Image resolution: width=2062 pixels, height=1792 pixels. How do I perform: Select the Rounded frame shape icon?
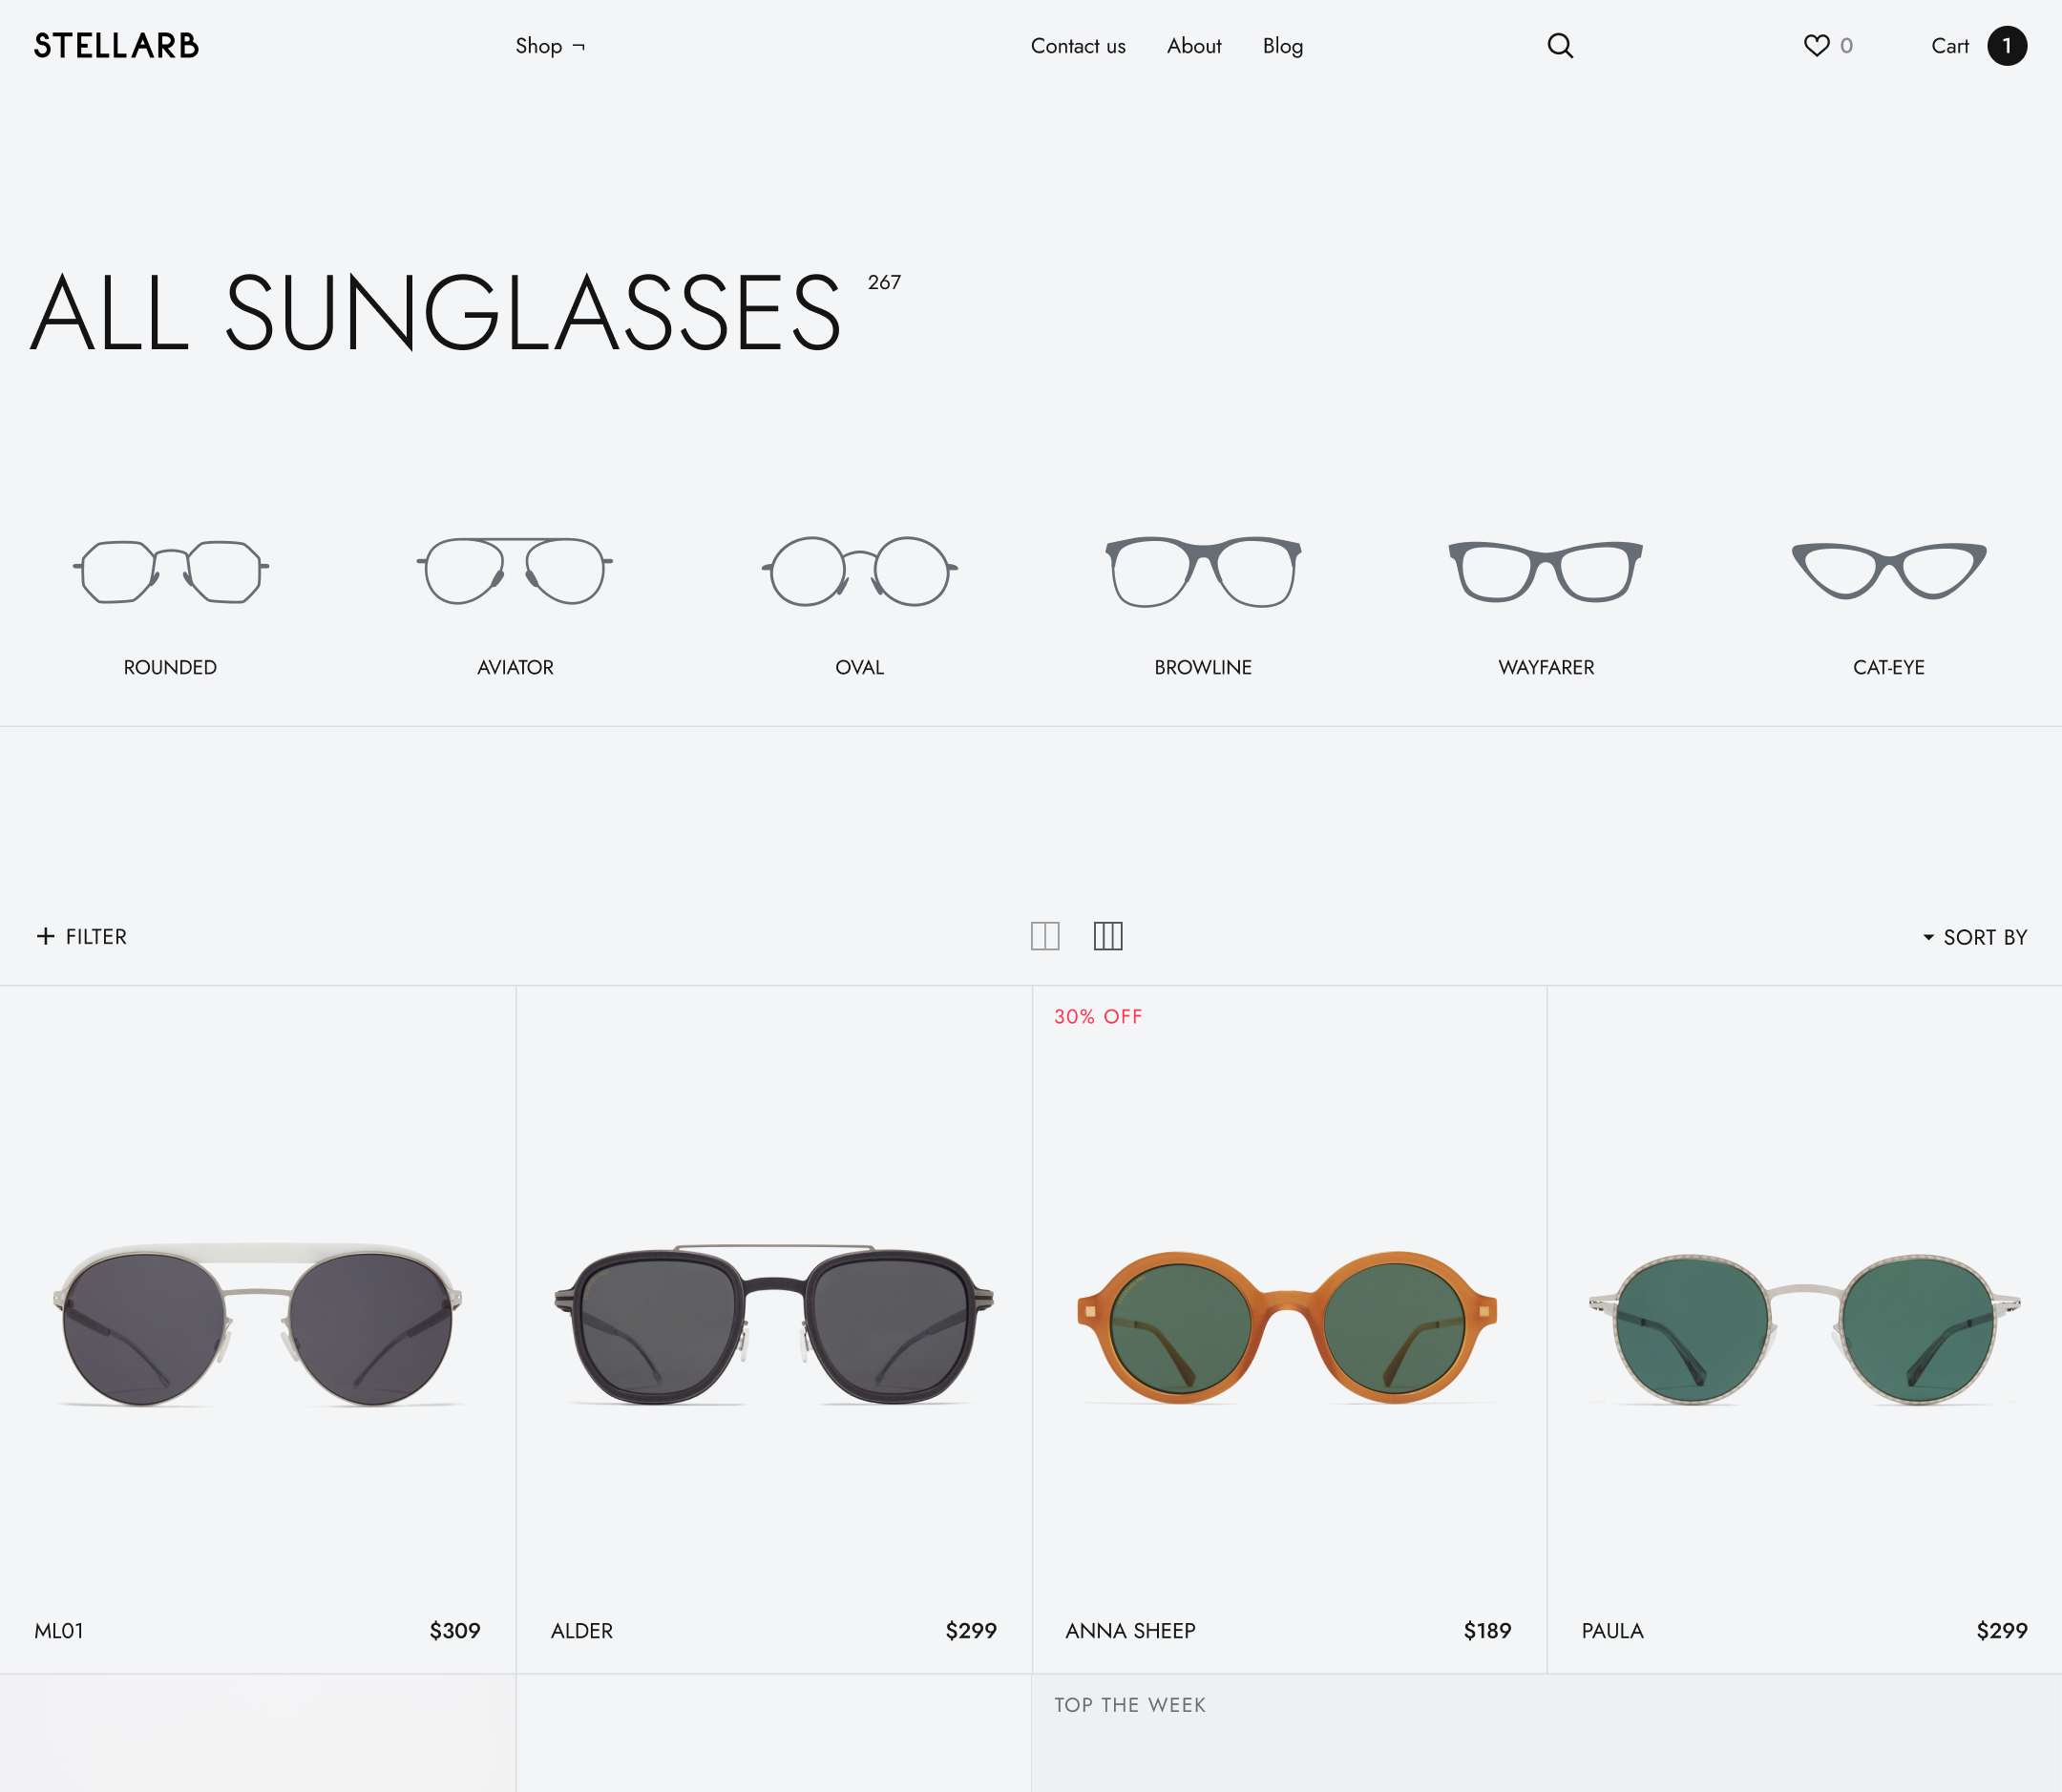pyautogui.click(x=170, y=572)
